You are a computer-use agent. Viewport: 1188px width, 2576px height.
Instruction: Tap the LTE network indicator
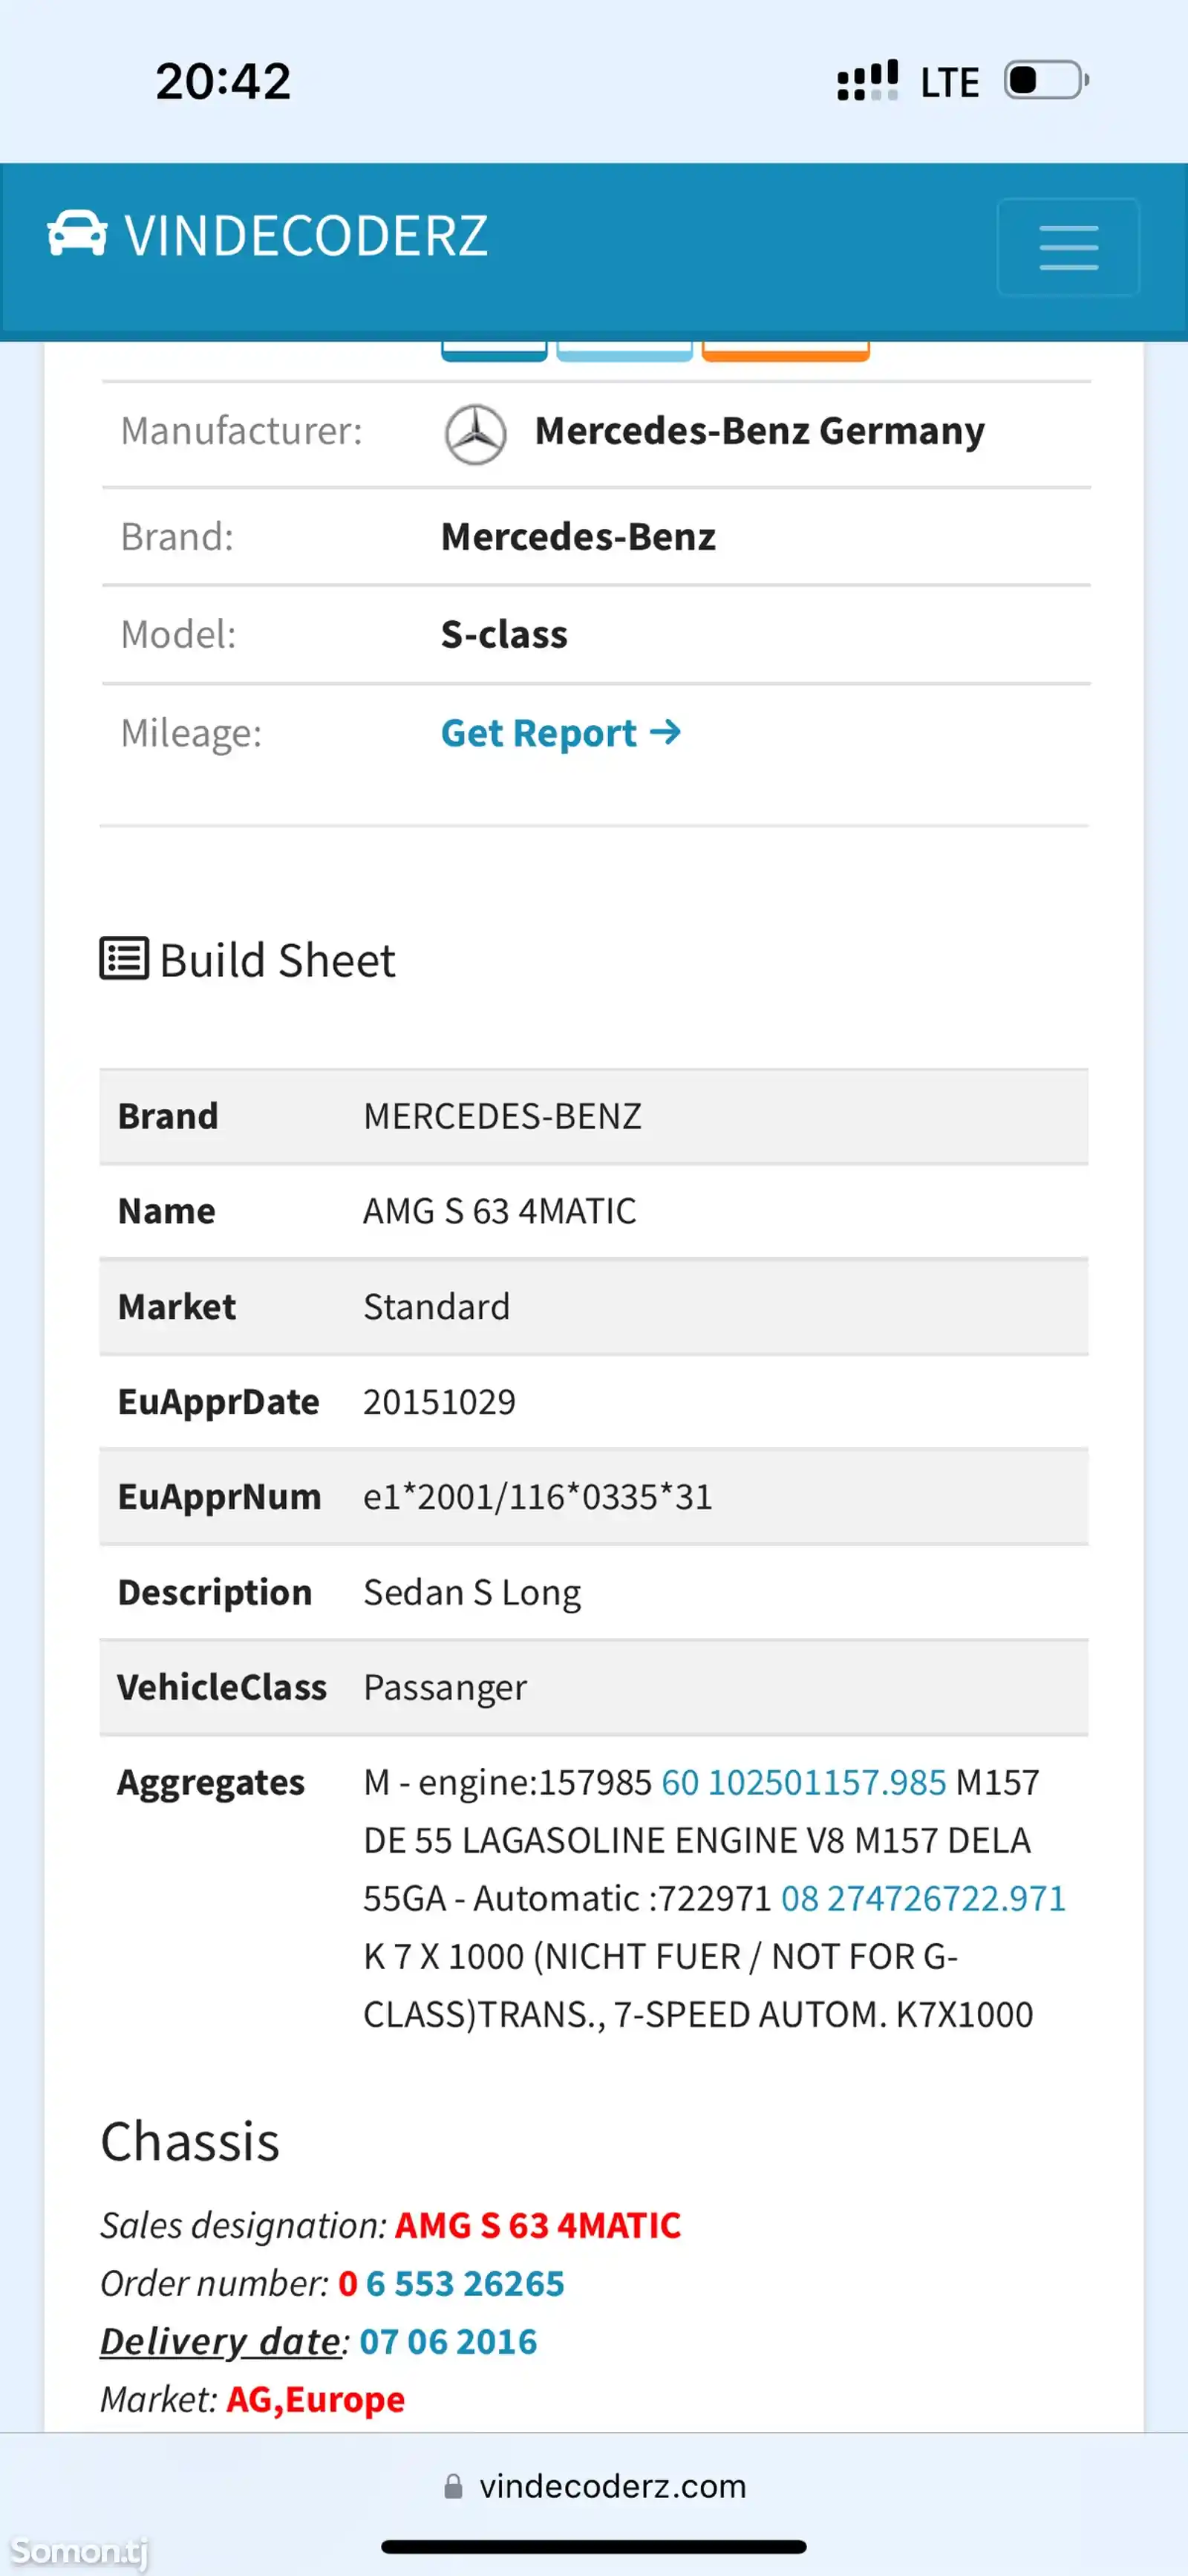click(x=949, y=82)
